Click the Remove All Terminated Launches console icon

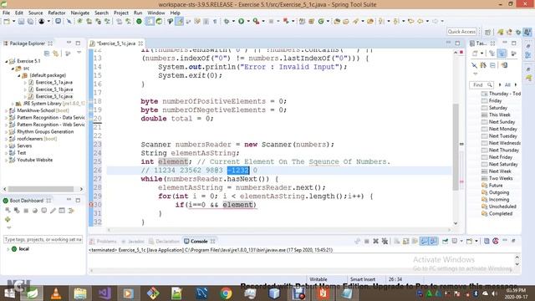pos(385,242)
